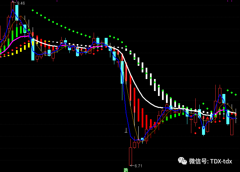Select the red candlestick at the 9.46 peak
The width and height of the screenshot is (240, 172).
point(13,9)
